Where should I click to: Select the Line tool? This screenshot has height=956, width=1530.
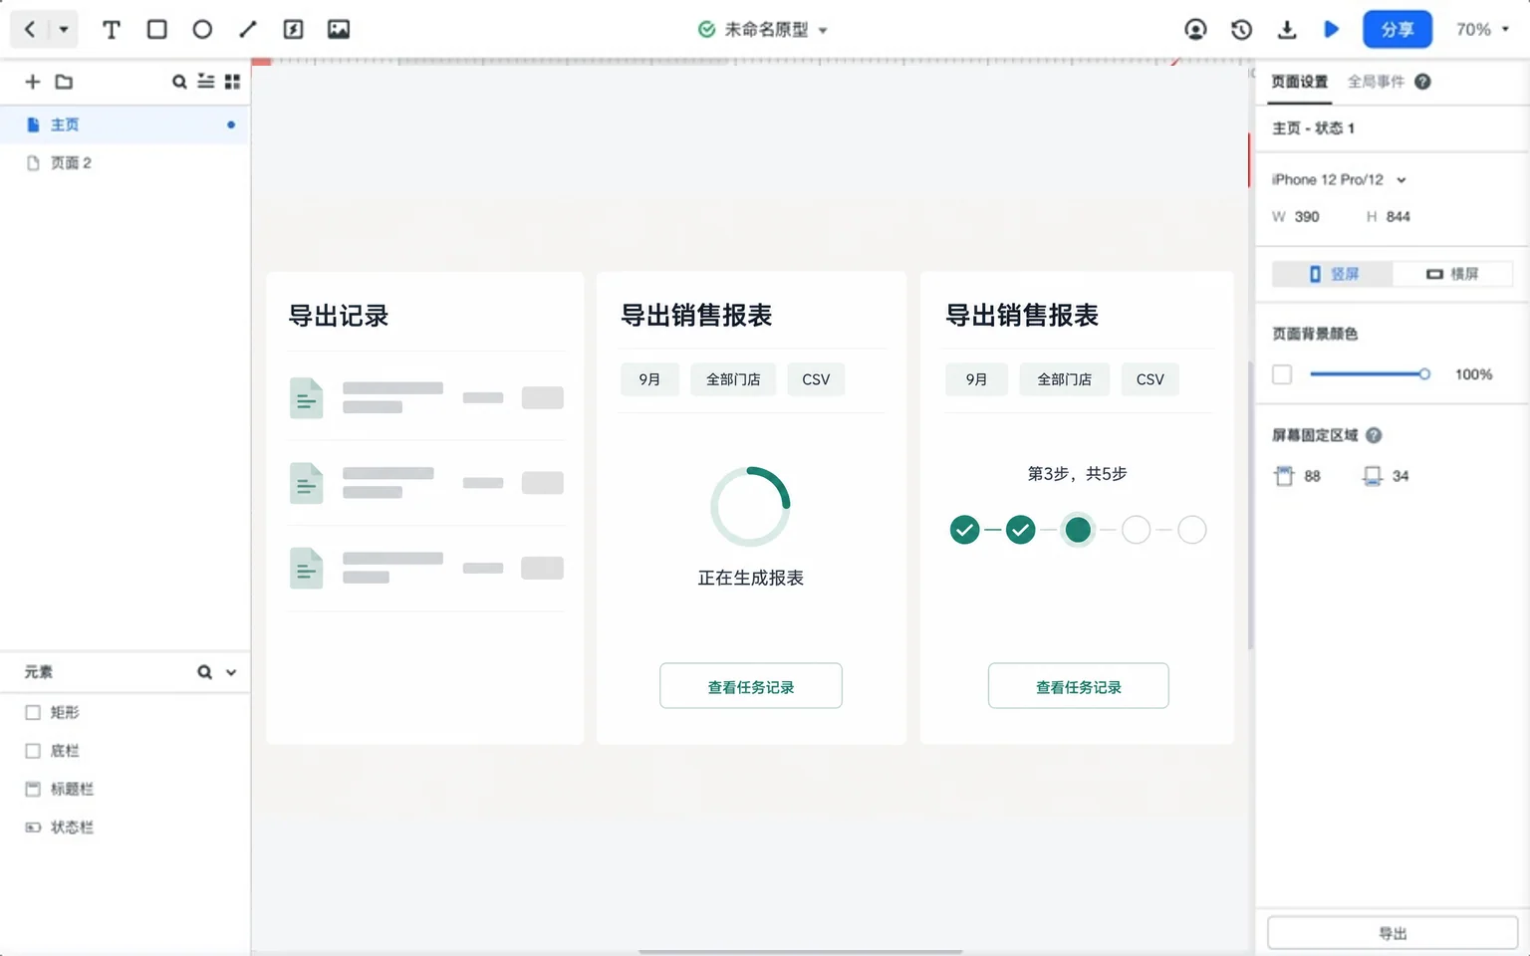[x=248, y=29]
